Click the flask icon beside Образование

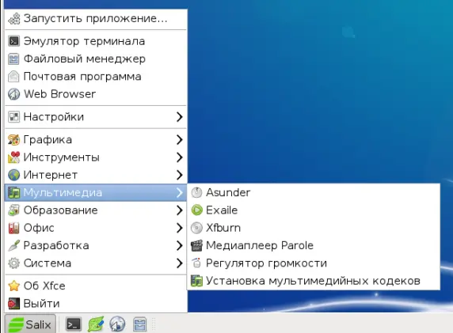coord(14,210)
